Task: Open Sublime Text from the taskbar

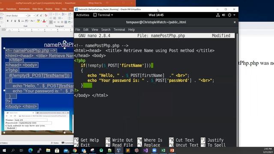Action: [x=128, y=150]
